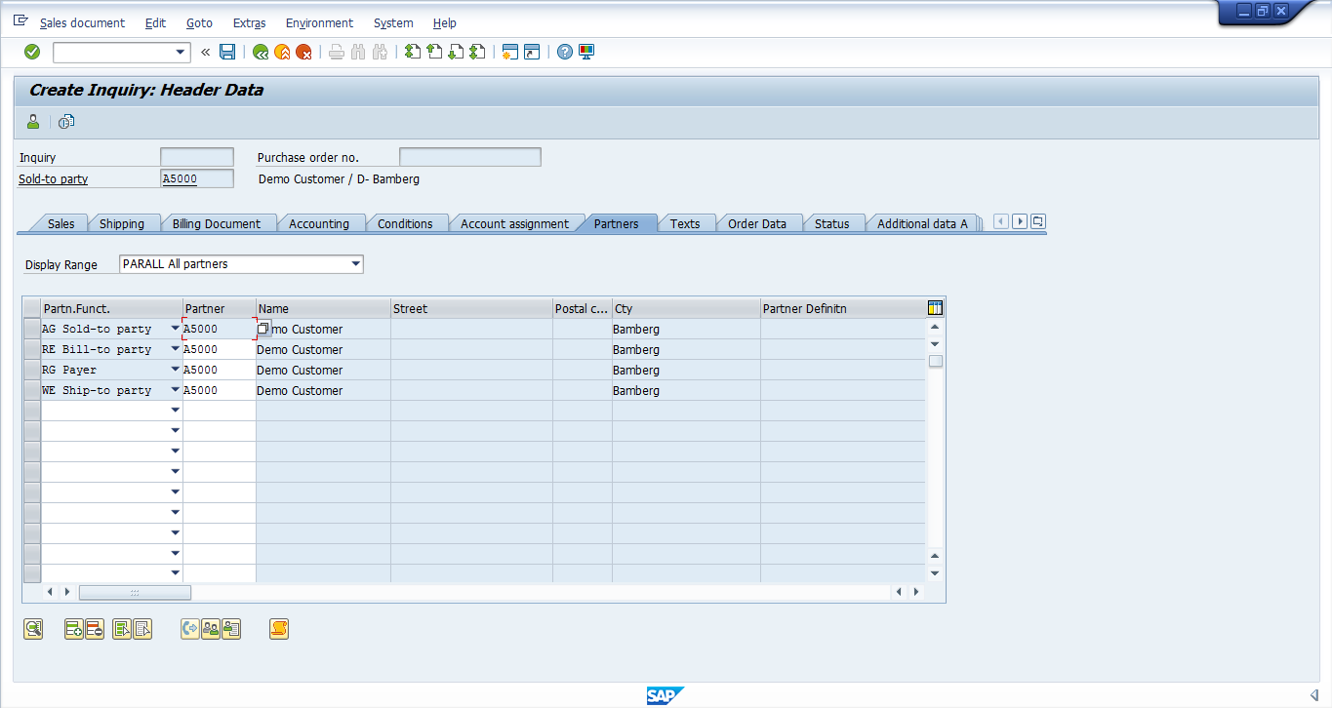Click the display documents icon beside person icon

[66, 122]
